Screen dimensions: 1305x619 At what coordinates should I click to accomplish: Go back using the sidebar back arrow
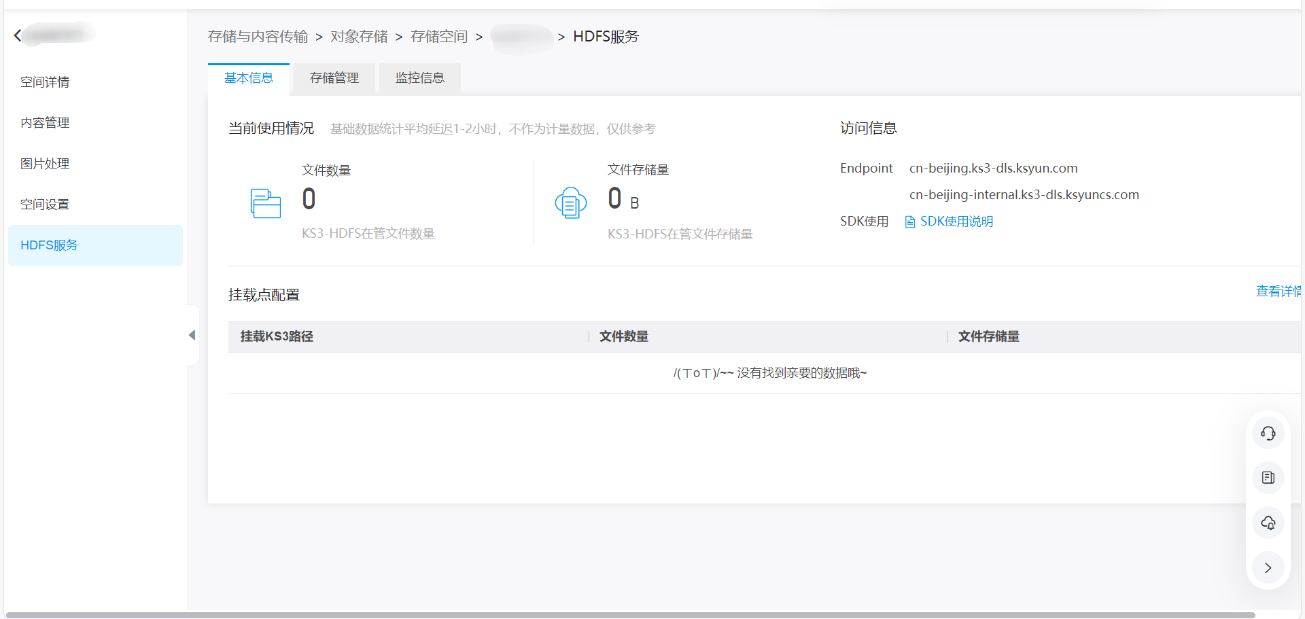tap(18, 35)
